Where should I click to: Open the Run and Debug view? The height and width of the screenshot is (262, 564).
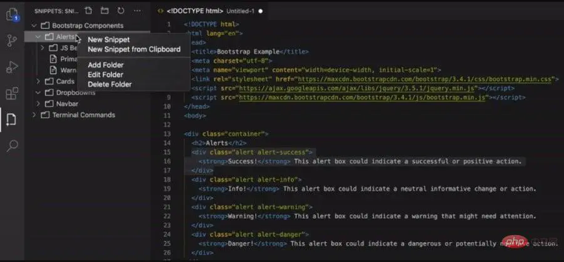point(12,67)
